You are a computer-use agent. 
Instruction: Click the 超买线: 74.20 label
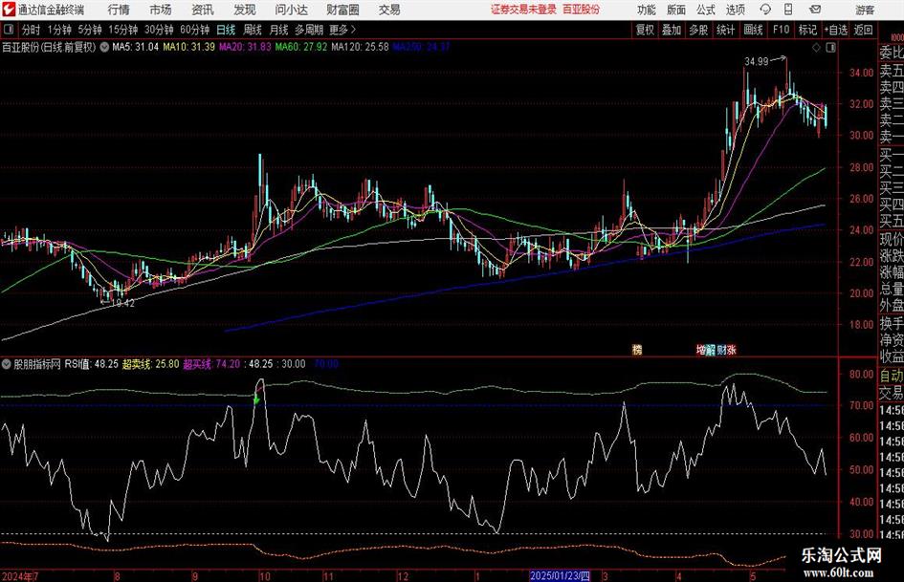(211, 364)
